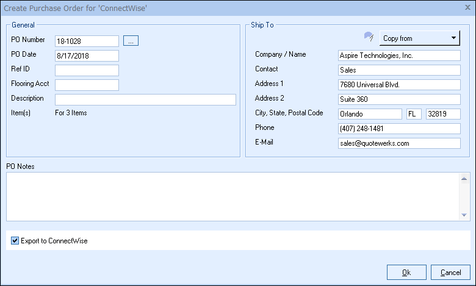Screen dimensions: 476x286
Task: Click the Description text field
Action: (145, 99)
